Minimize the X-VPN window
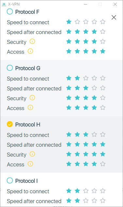The height and width of the screenshot is (207, 123). tap(85, 4)
